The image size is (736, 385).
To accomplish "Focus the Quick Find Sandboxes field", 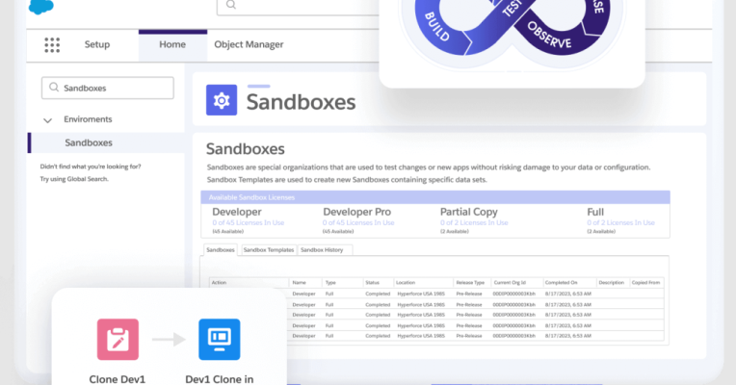I will (108, 88).
